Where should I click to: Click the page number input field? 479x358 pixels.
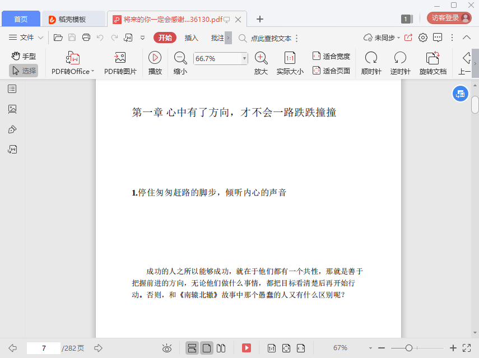43,348
